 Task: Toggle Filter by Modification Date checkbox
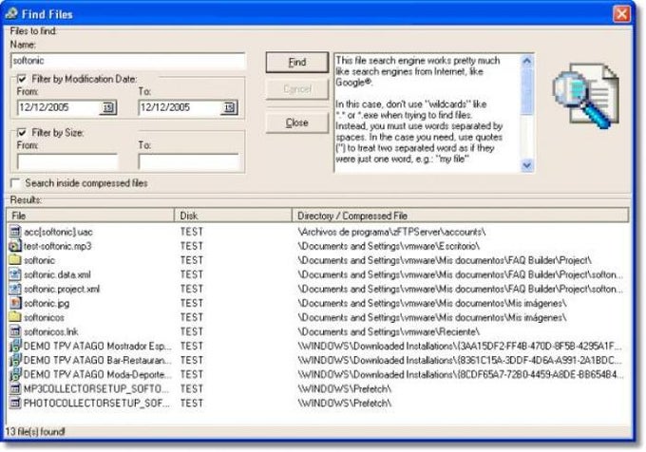pos(22,79)
